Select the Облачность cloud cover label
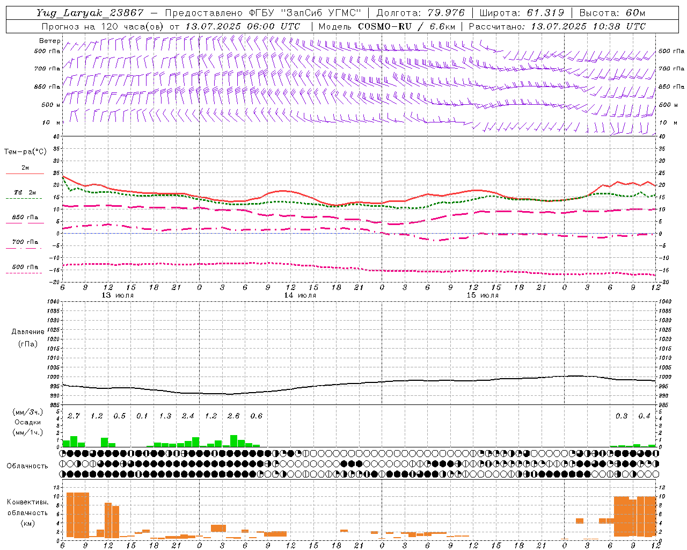The image size is (687, 550). point(27,466)
